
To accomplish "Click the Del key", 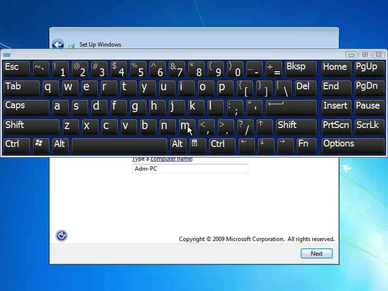I will click(306, 88).
